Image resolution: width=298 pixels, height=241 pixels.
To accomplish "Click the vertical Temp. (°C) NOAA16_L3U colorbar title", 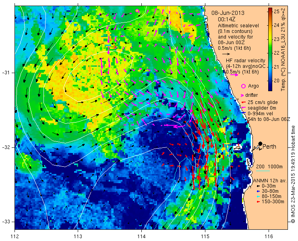I will coord(283,49).
